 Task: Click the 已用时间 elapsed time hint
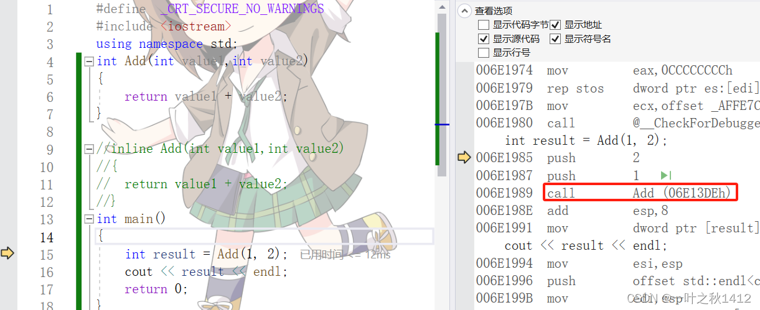click(345, 255)
